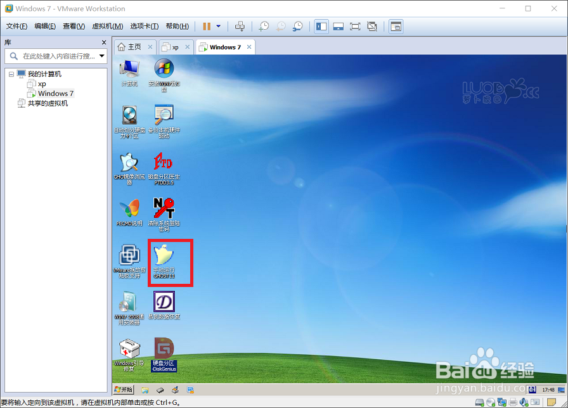568x408 pixels.
Task: Close the Windows 7 tab
Action: click(249, 47)
